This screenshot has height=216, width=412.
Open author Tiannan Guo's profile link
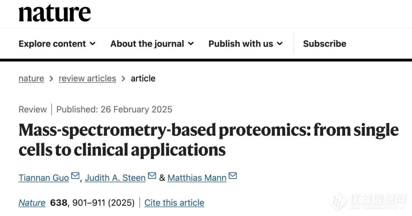43,178
